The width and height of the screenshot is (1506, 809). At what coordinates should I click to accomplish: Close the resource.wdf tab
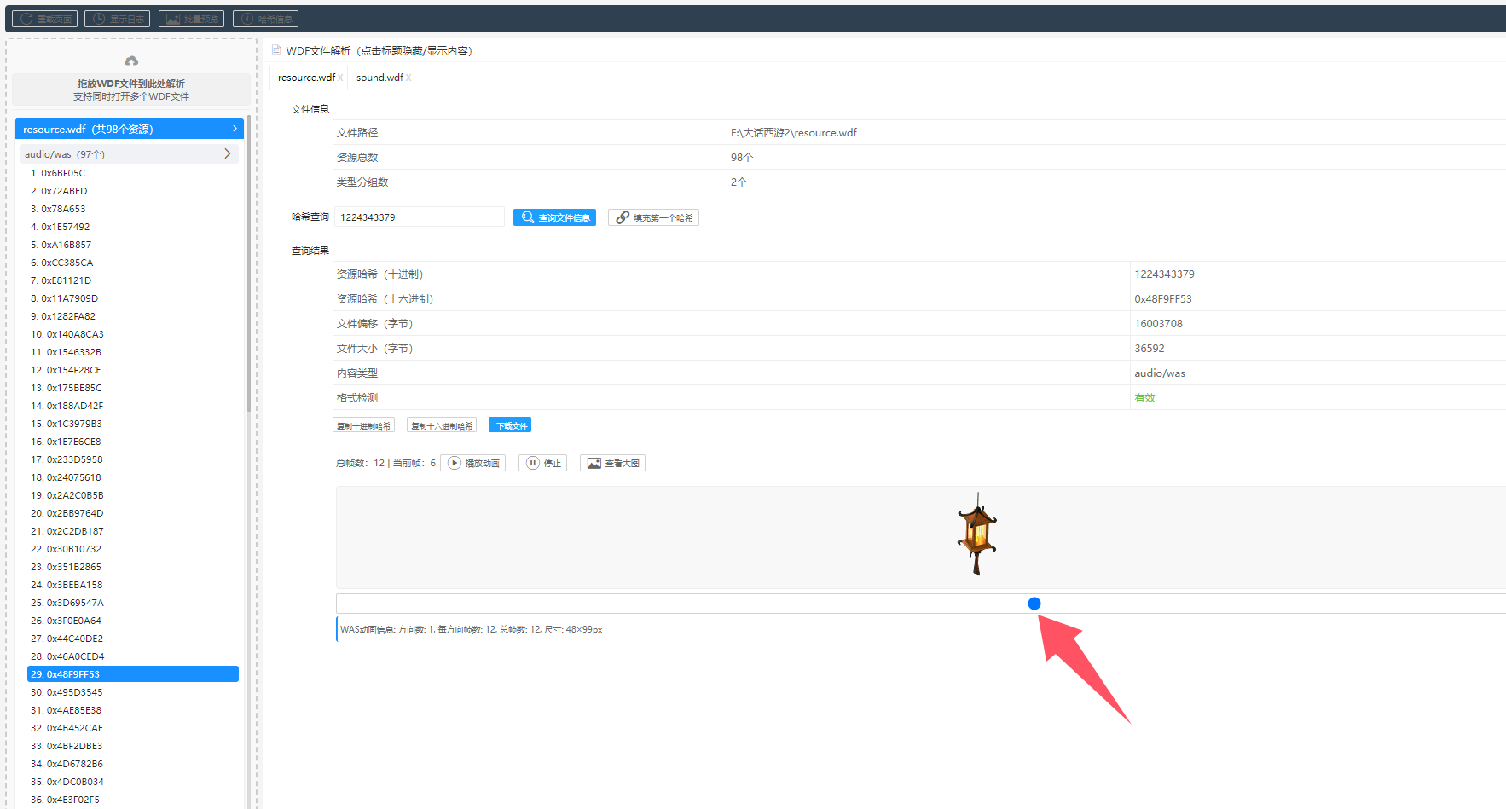click(340, 78)
